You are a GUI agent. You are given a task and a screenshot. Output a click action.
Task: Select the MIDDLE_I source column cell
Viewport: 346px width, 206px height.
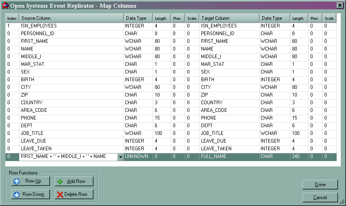click(71, 57)
